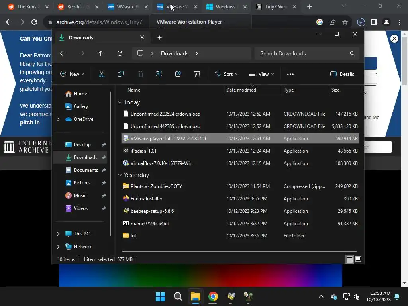
Task: Bookmark this page with Chrome star icon
Action: click(x=345, y=22)
